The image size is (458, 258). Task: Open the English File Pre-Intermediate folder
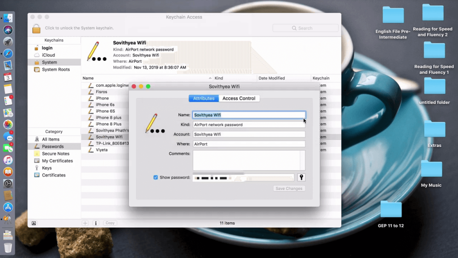[393, 15]
